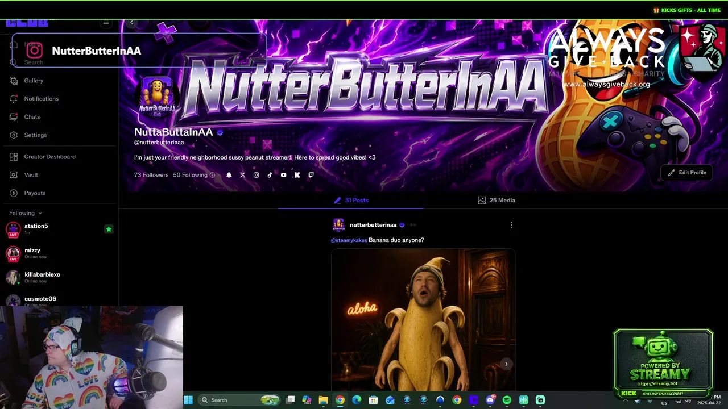Open Microsoft 365 from the taskbar
728x409 pixels.
(x=307, y=400)
